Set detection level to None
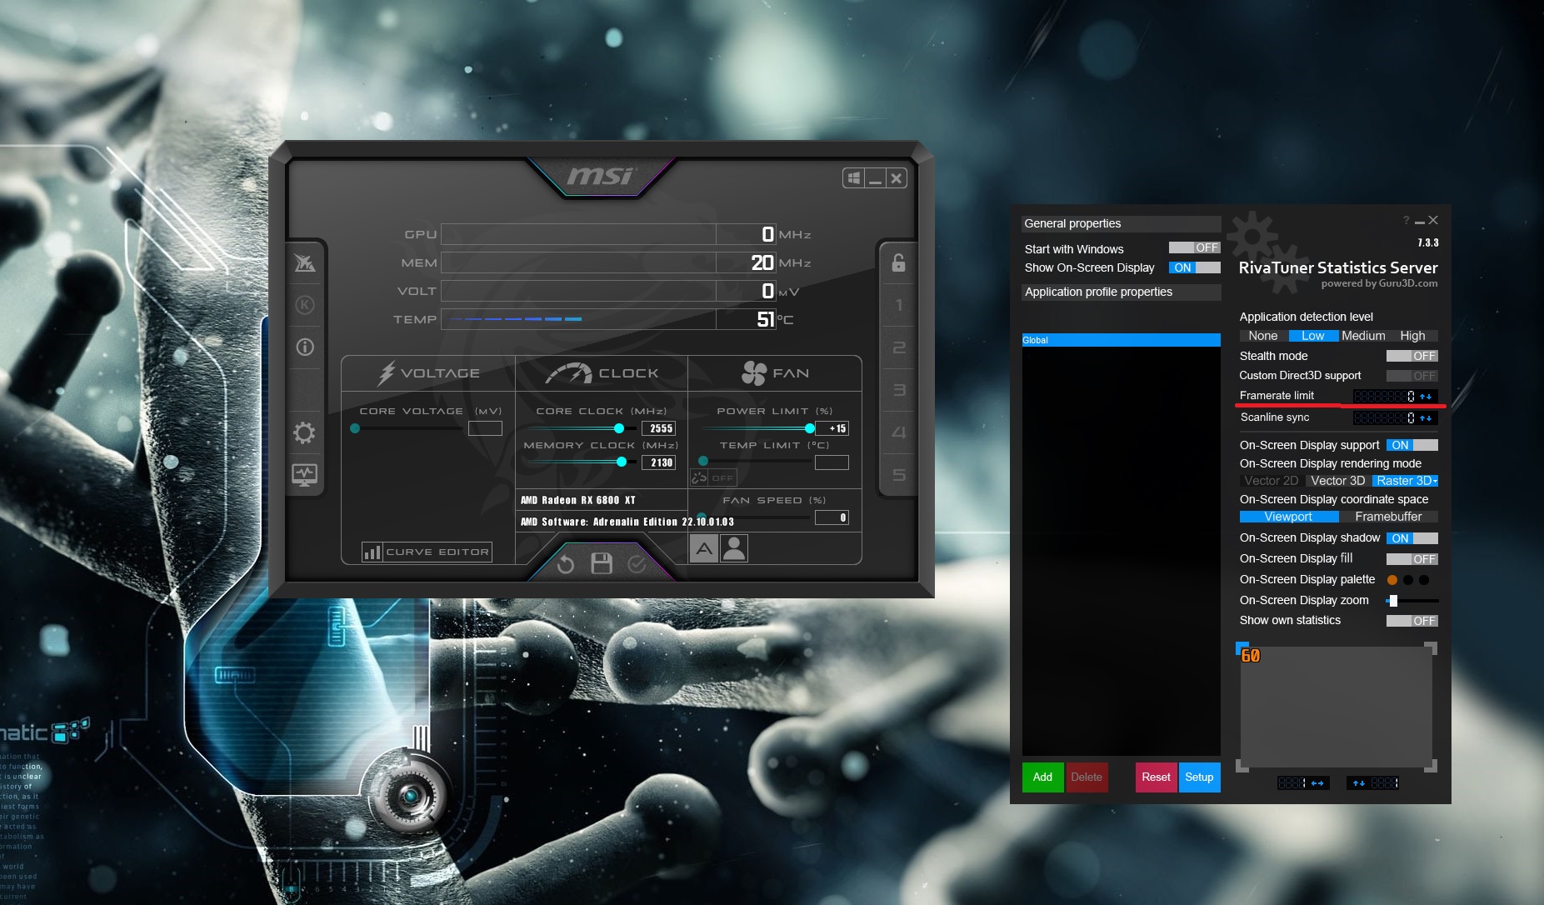Viewport: 1544px width, 905px height. pyautogui.click(x=1263, y=336)
